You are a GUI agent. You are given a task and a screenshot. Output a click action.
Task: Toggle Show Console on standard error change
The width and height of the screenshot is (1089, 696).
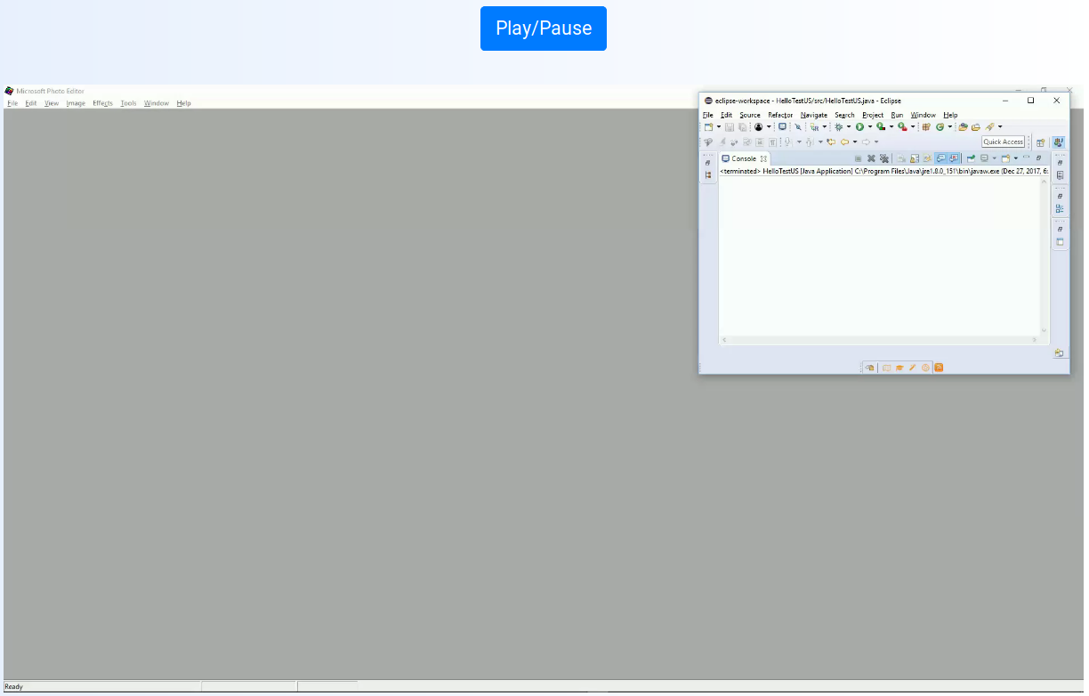954,158
